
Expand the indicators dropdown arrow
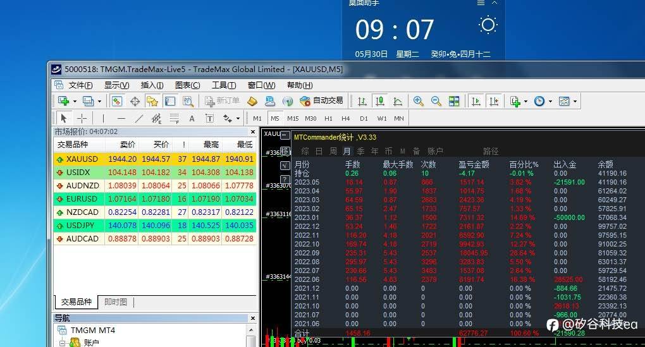tap(525, 101)
